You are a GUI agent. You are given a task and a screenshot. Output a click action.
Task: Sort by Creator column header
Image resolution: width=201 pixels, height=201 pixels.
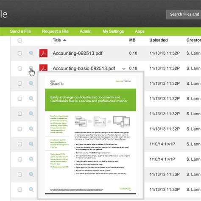point(194,40)
